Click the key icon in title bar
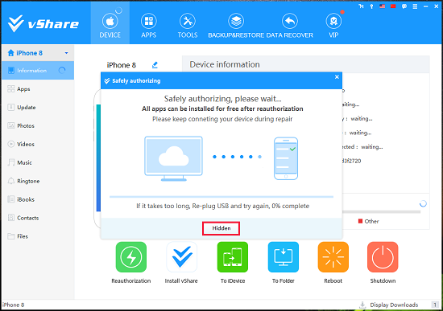The image size is (443, 311). (371, 6)
